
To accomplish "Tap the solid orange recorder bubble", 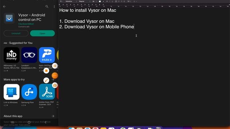I will 55,76.
